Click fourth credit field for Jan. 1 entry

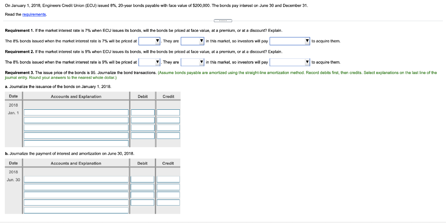click(169, 136)
